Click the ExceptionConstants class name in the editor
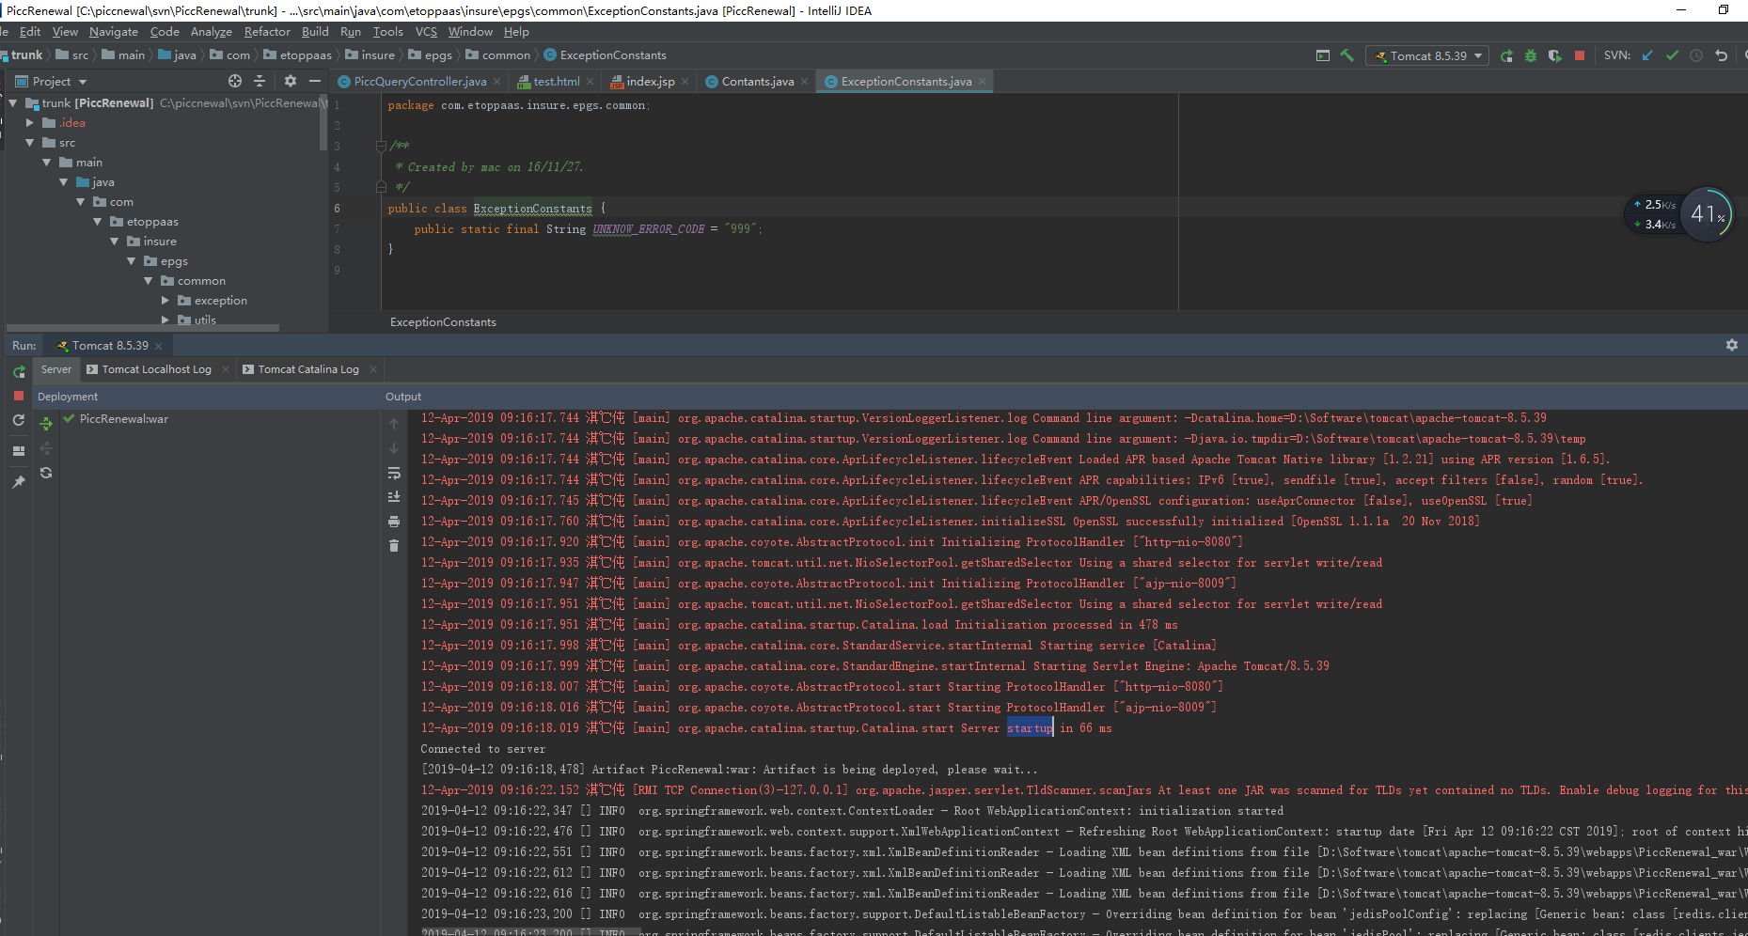The height and width of the screenshot is (936, 1748). coord(532,209)
